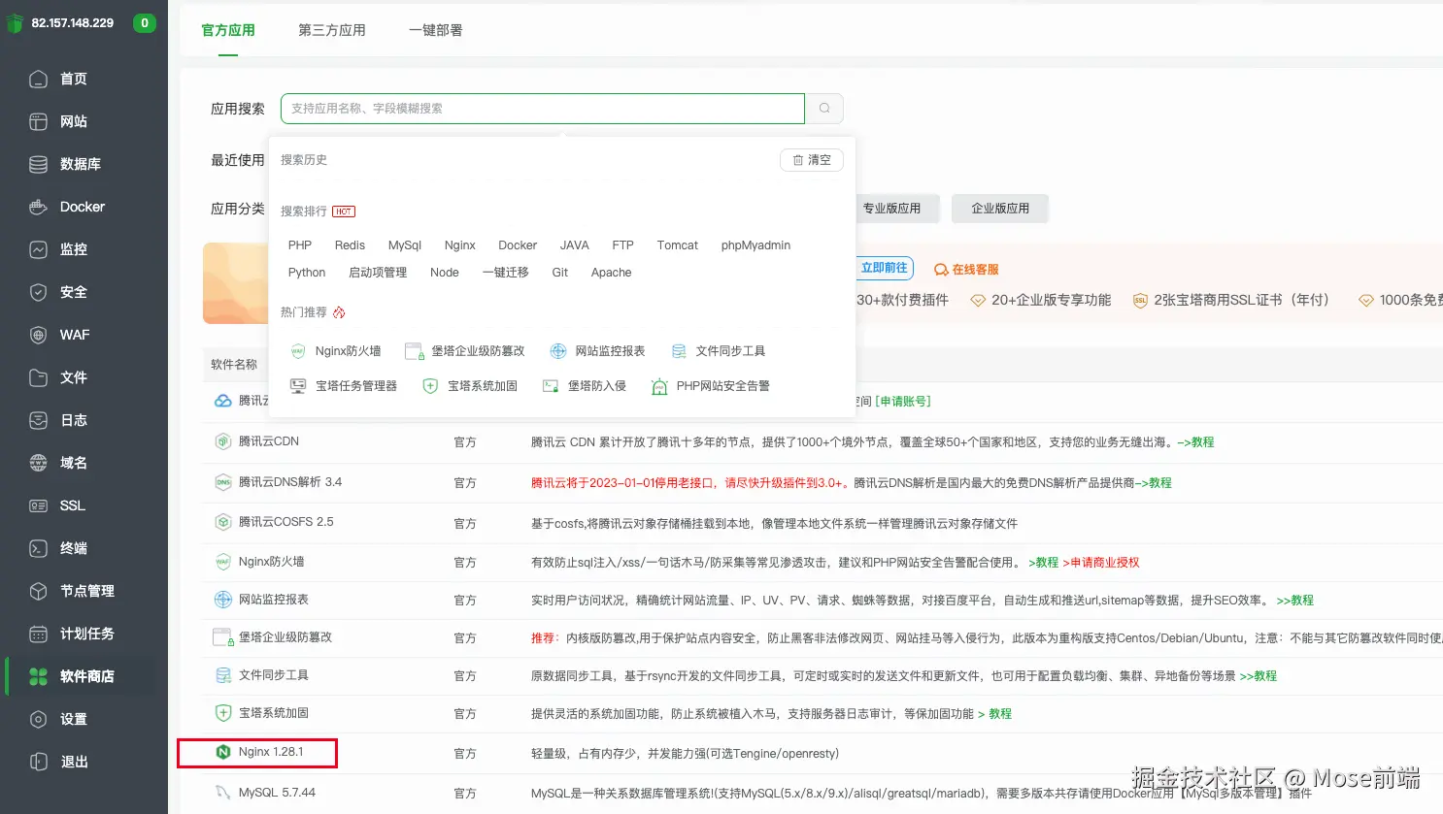Viewport: 1443px width, 814px height.
Task: Select the MySql hot search term
Action: (405, 245)
